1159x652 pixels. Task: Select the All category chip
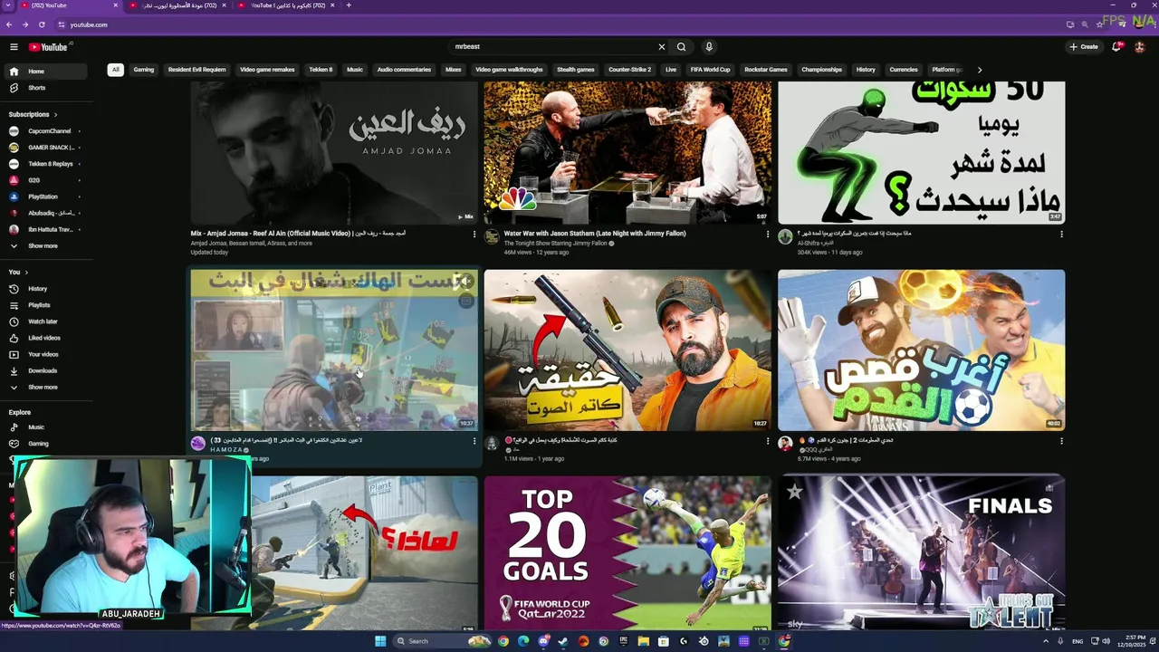tap(116, 70)
